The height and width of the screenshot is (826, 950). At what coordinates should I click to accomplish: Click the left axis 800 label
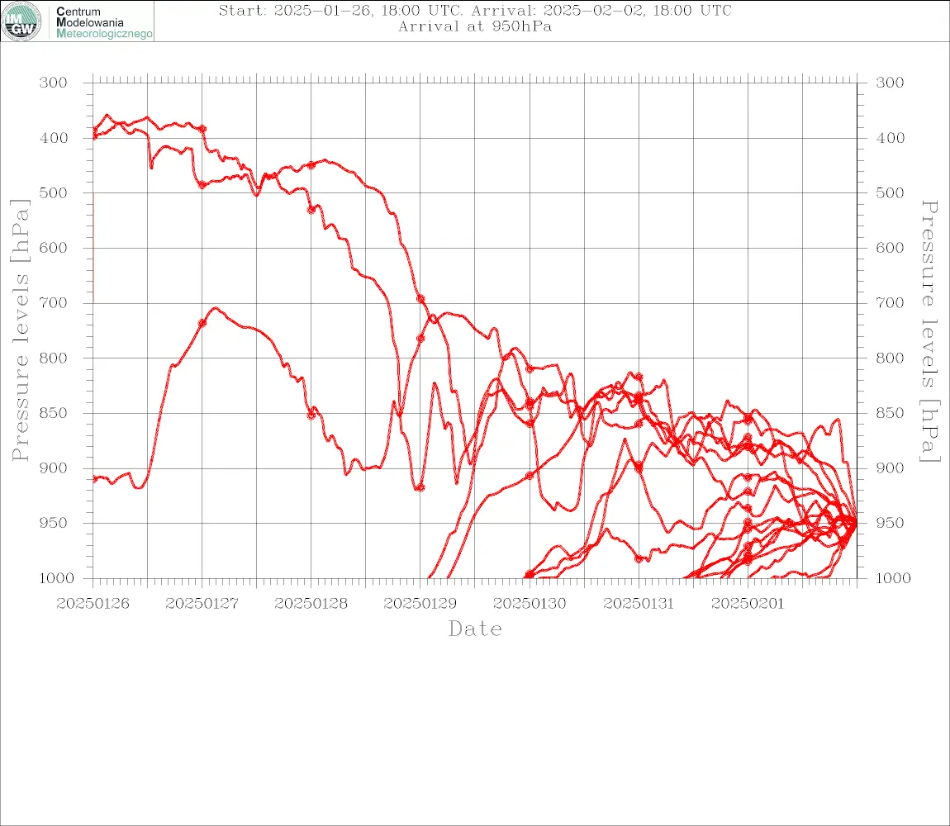click(x=54, y=358)
